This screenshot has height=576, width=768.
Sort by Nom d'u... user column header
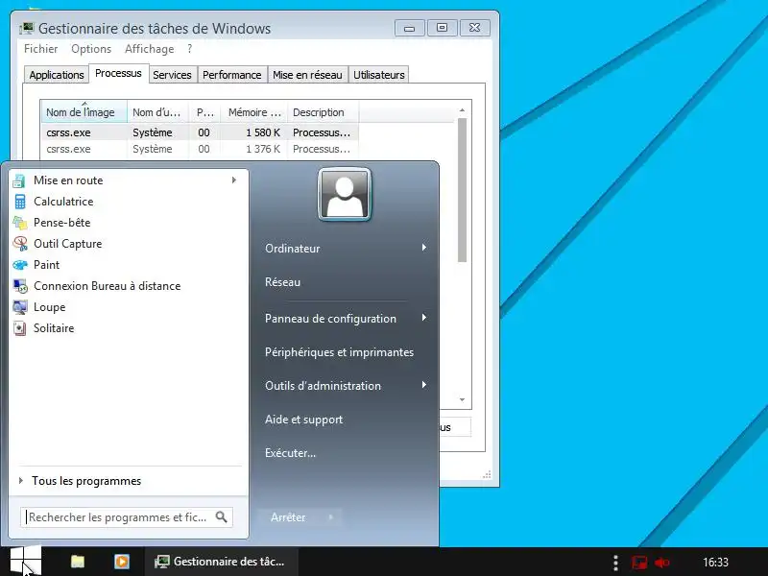pos(157,112)
